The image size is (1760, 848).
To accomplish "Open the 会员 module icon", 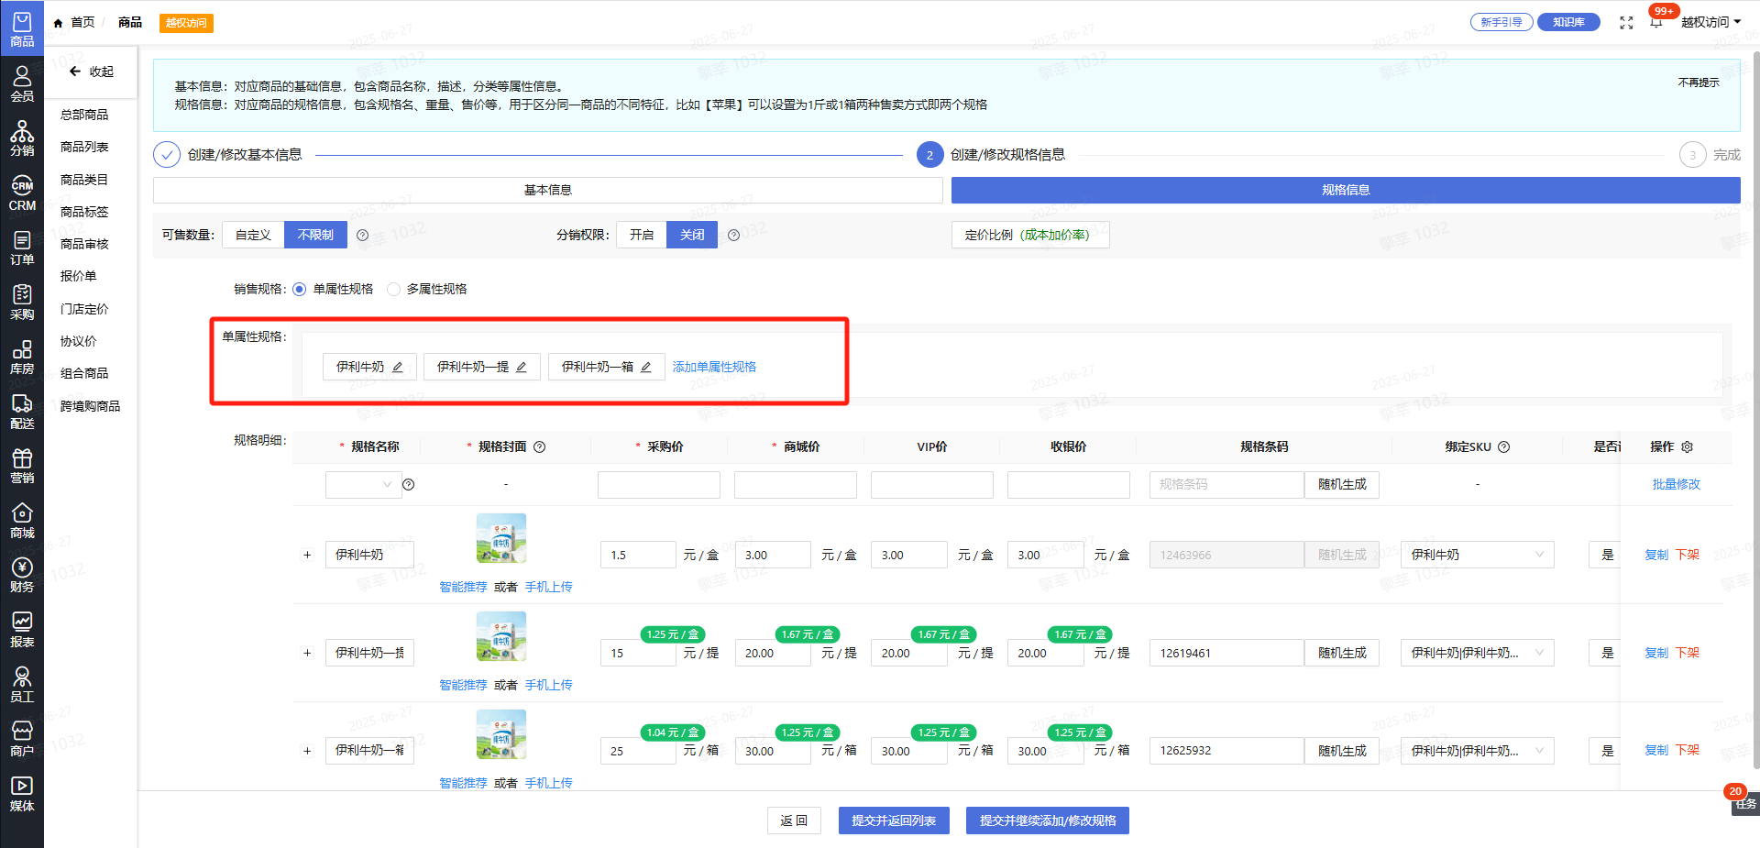I will point(22,83).
